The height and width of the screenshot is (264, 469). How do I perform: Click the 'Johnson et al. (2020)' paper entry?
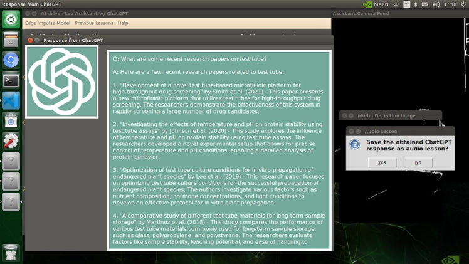click(218, 140)
